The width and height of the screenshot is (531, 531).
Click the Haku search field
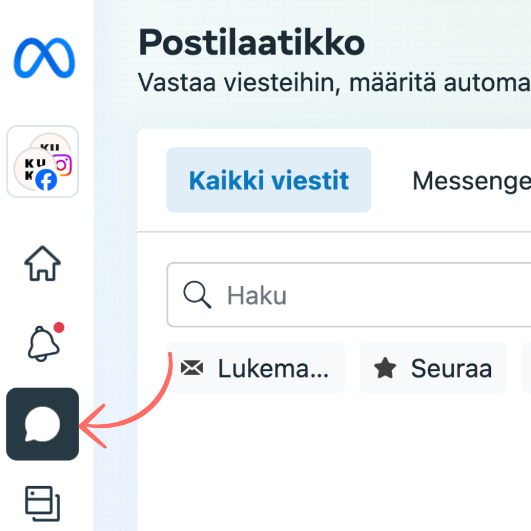349,294
